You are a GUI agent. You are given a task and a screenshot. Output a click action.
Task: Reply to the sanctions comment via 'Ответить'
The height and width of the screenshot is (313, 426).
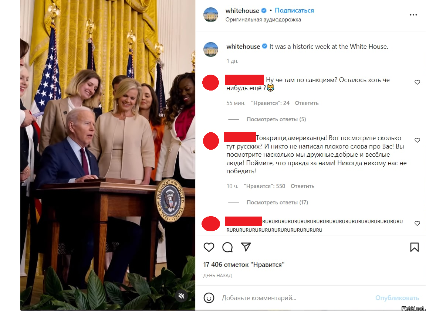pos(307,103)
